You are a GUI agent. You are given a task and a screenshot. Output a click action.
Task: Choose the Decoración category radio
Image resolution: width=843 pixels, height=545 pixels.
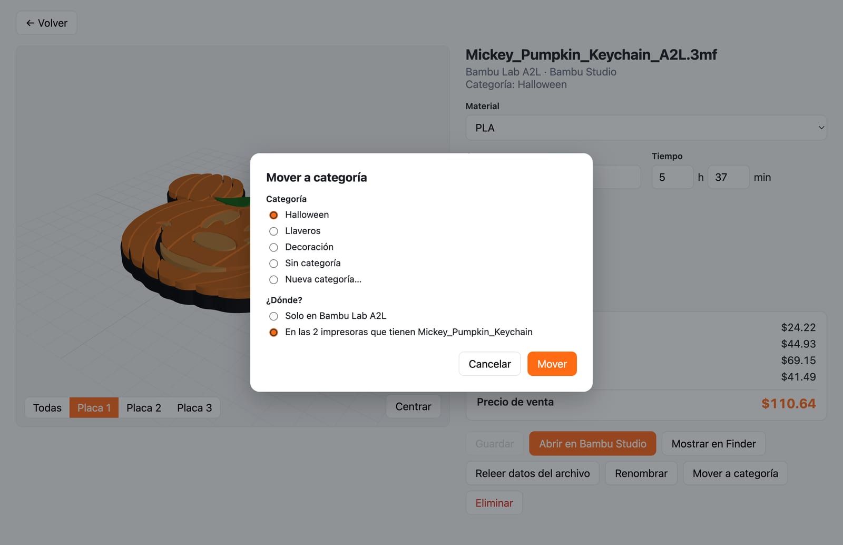[x=273, y=247]
